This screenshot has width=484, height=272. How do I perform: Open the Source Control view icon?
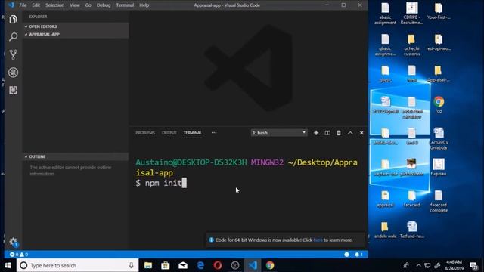point(13,54)
